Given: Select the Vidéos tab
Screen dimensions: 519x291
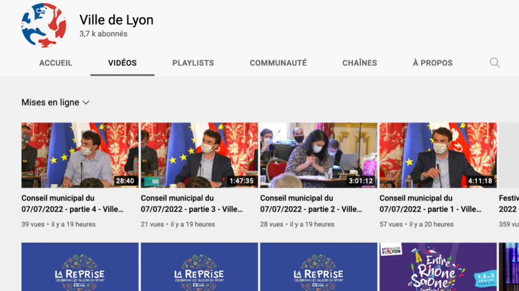Looking at the screenshot, I should coord(122,63).
